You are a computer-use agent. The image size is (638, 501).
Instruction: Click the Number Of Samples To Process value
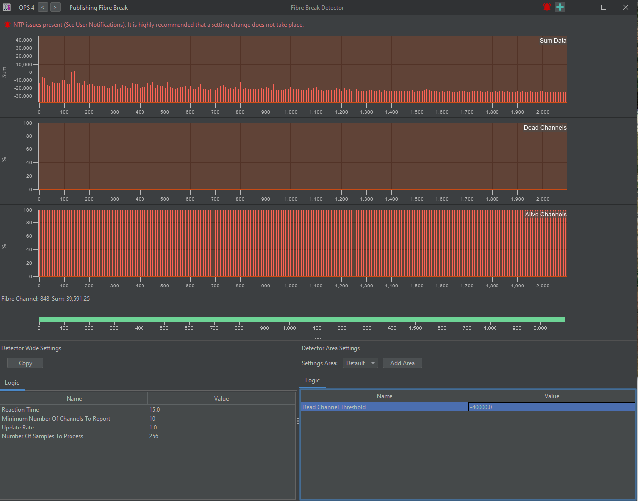[x=154, y=436]
